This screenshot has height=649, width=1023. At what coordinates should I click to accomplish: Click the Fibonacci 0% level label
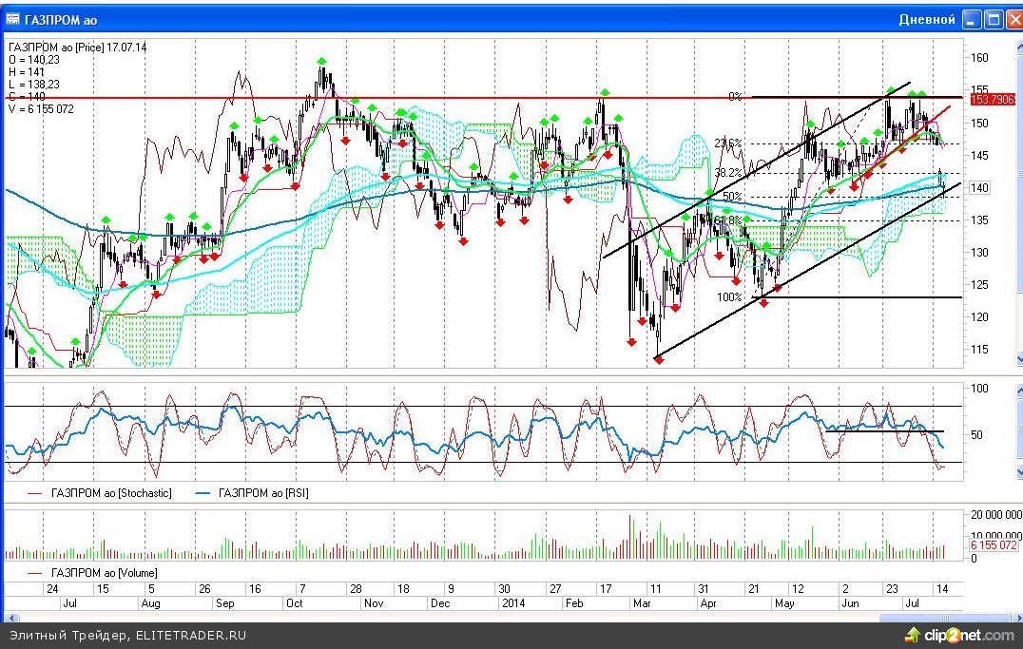(734, 97)
